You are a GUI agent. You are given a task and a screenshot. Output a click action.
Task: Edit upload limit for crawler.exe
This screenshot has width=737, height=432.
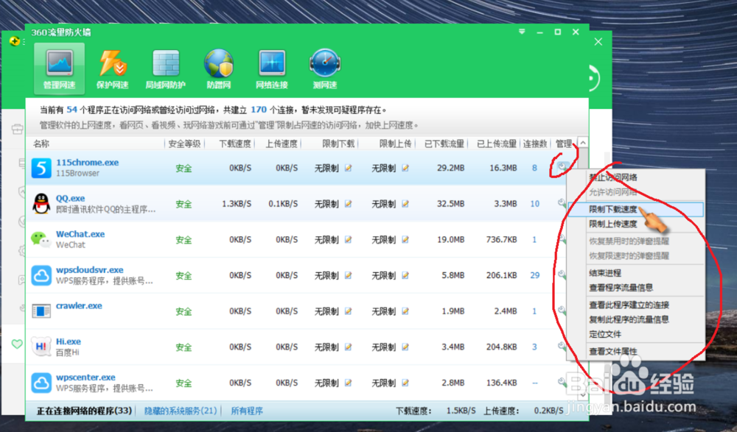pos(405,311)
